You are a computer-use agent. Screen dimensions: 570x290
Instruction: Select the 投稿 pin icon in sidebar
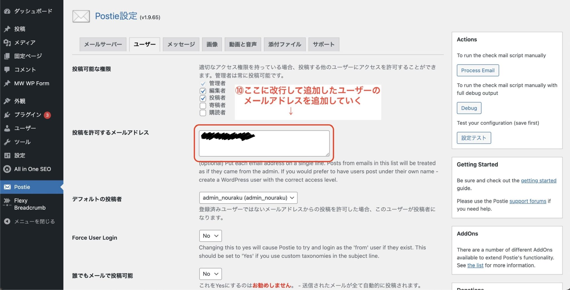[x=7, y=29]
